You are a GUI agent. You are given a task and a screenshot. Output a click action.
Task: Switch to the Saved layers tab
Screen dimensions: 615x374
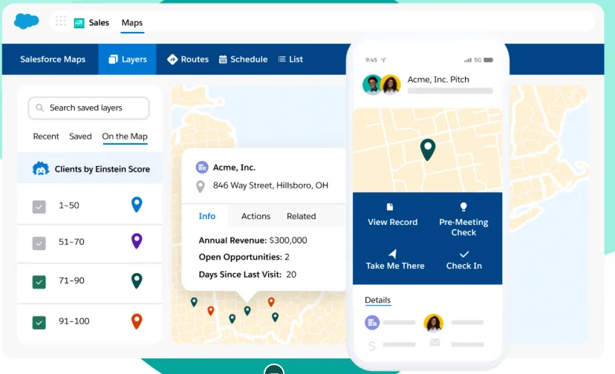tap(80, 137)
